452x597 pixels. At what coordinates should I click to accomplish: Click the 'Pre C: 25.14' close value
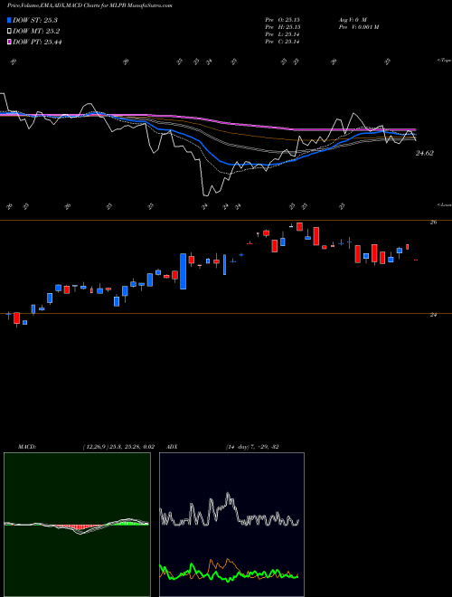pos(282,42)
